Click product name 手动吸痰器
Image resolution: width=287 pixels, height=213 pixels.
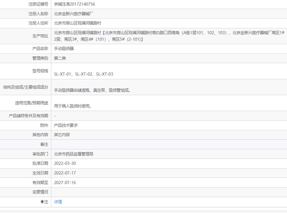[64, 49]
